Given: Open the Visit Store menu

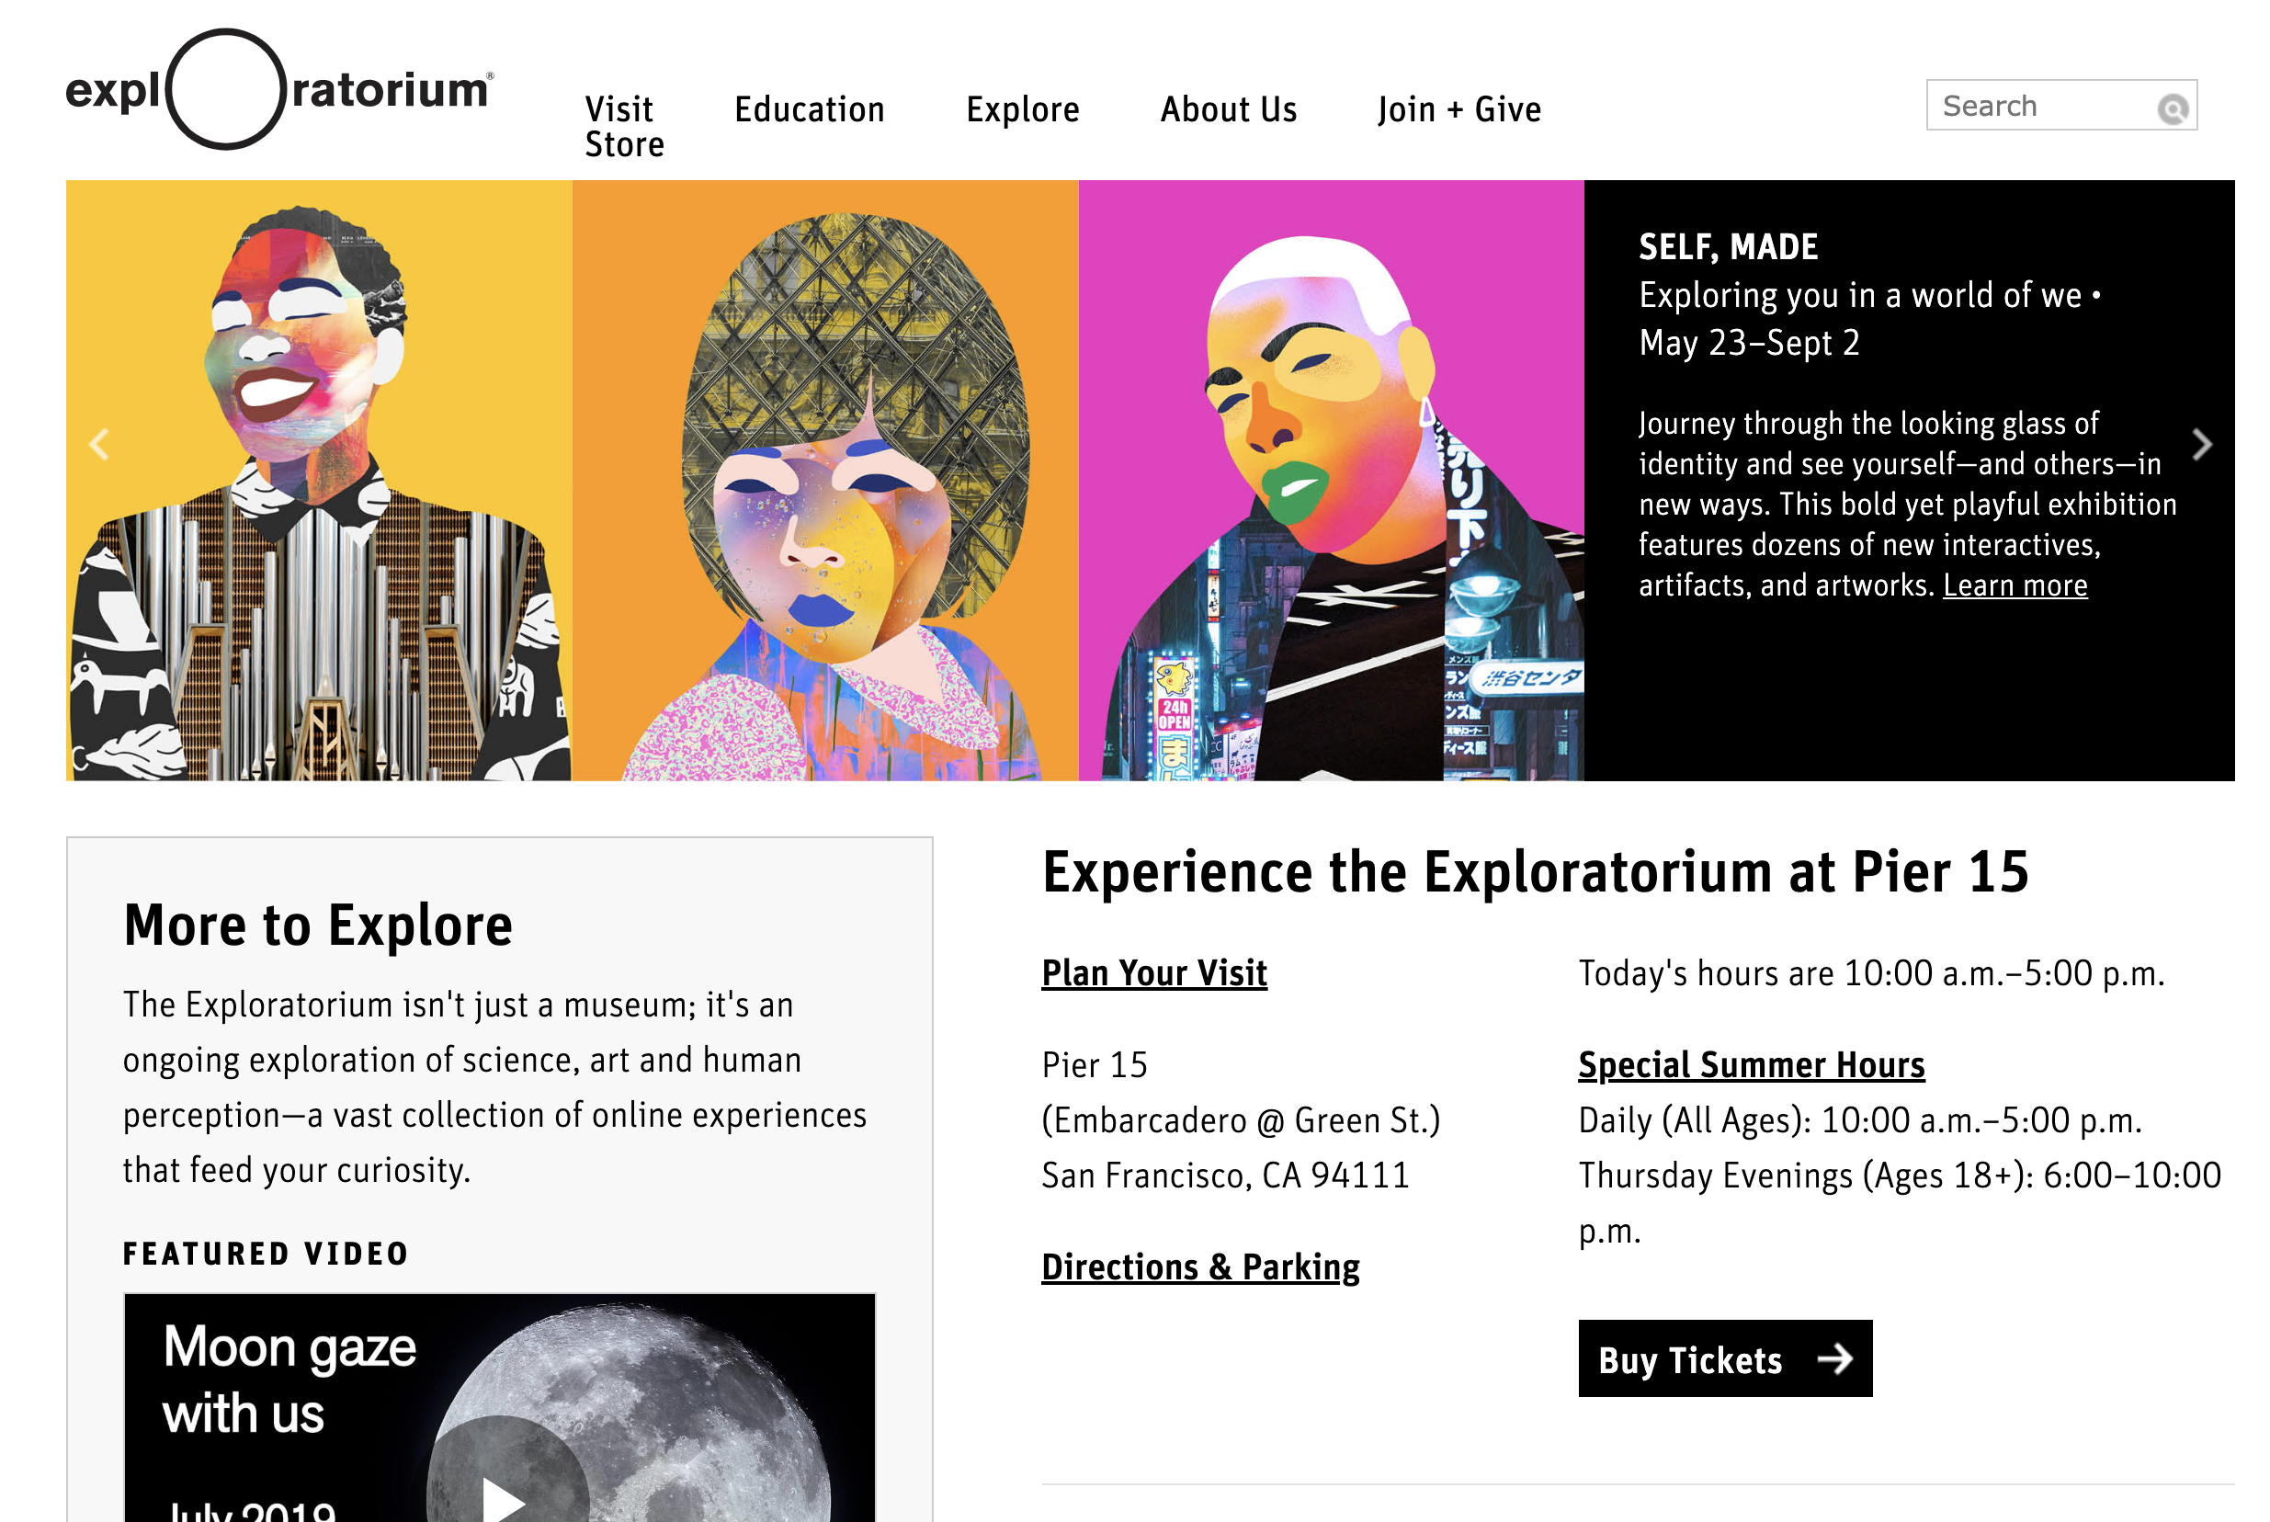Looking at the screenshot, I should pos(624,126).
